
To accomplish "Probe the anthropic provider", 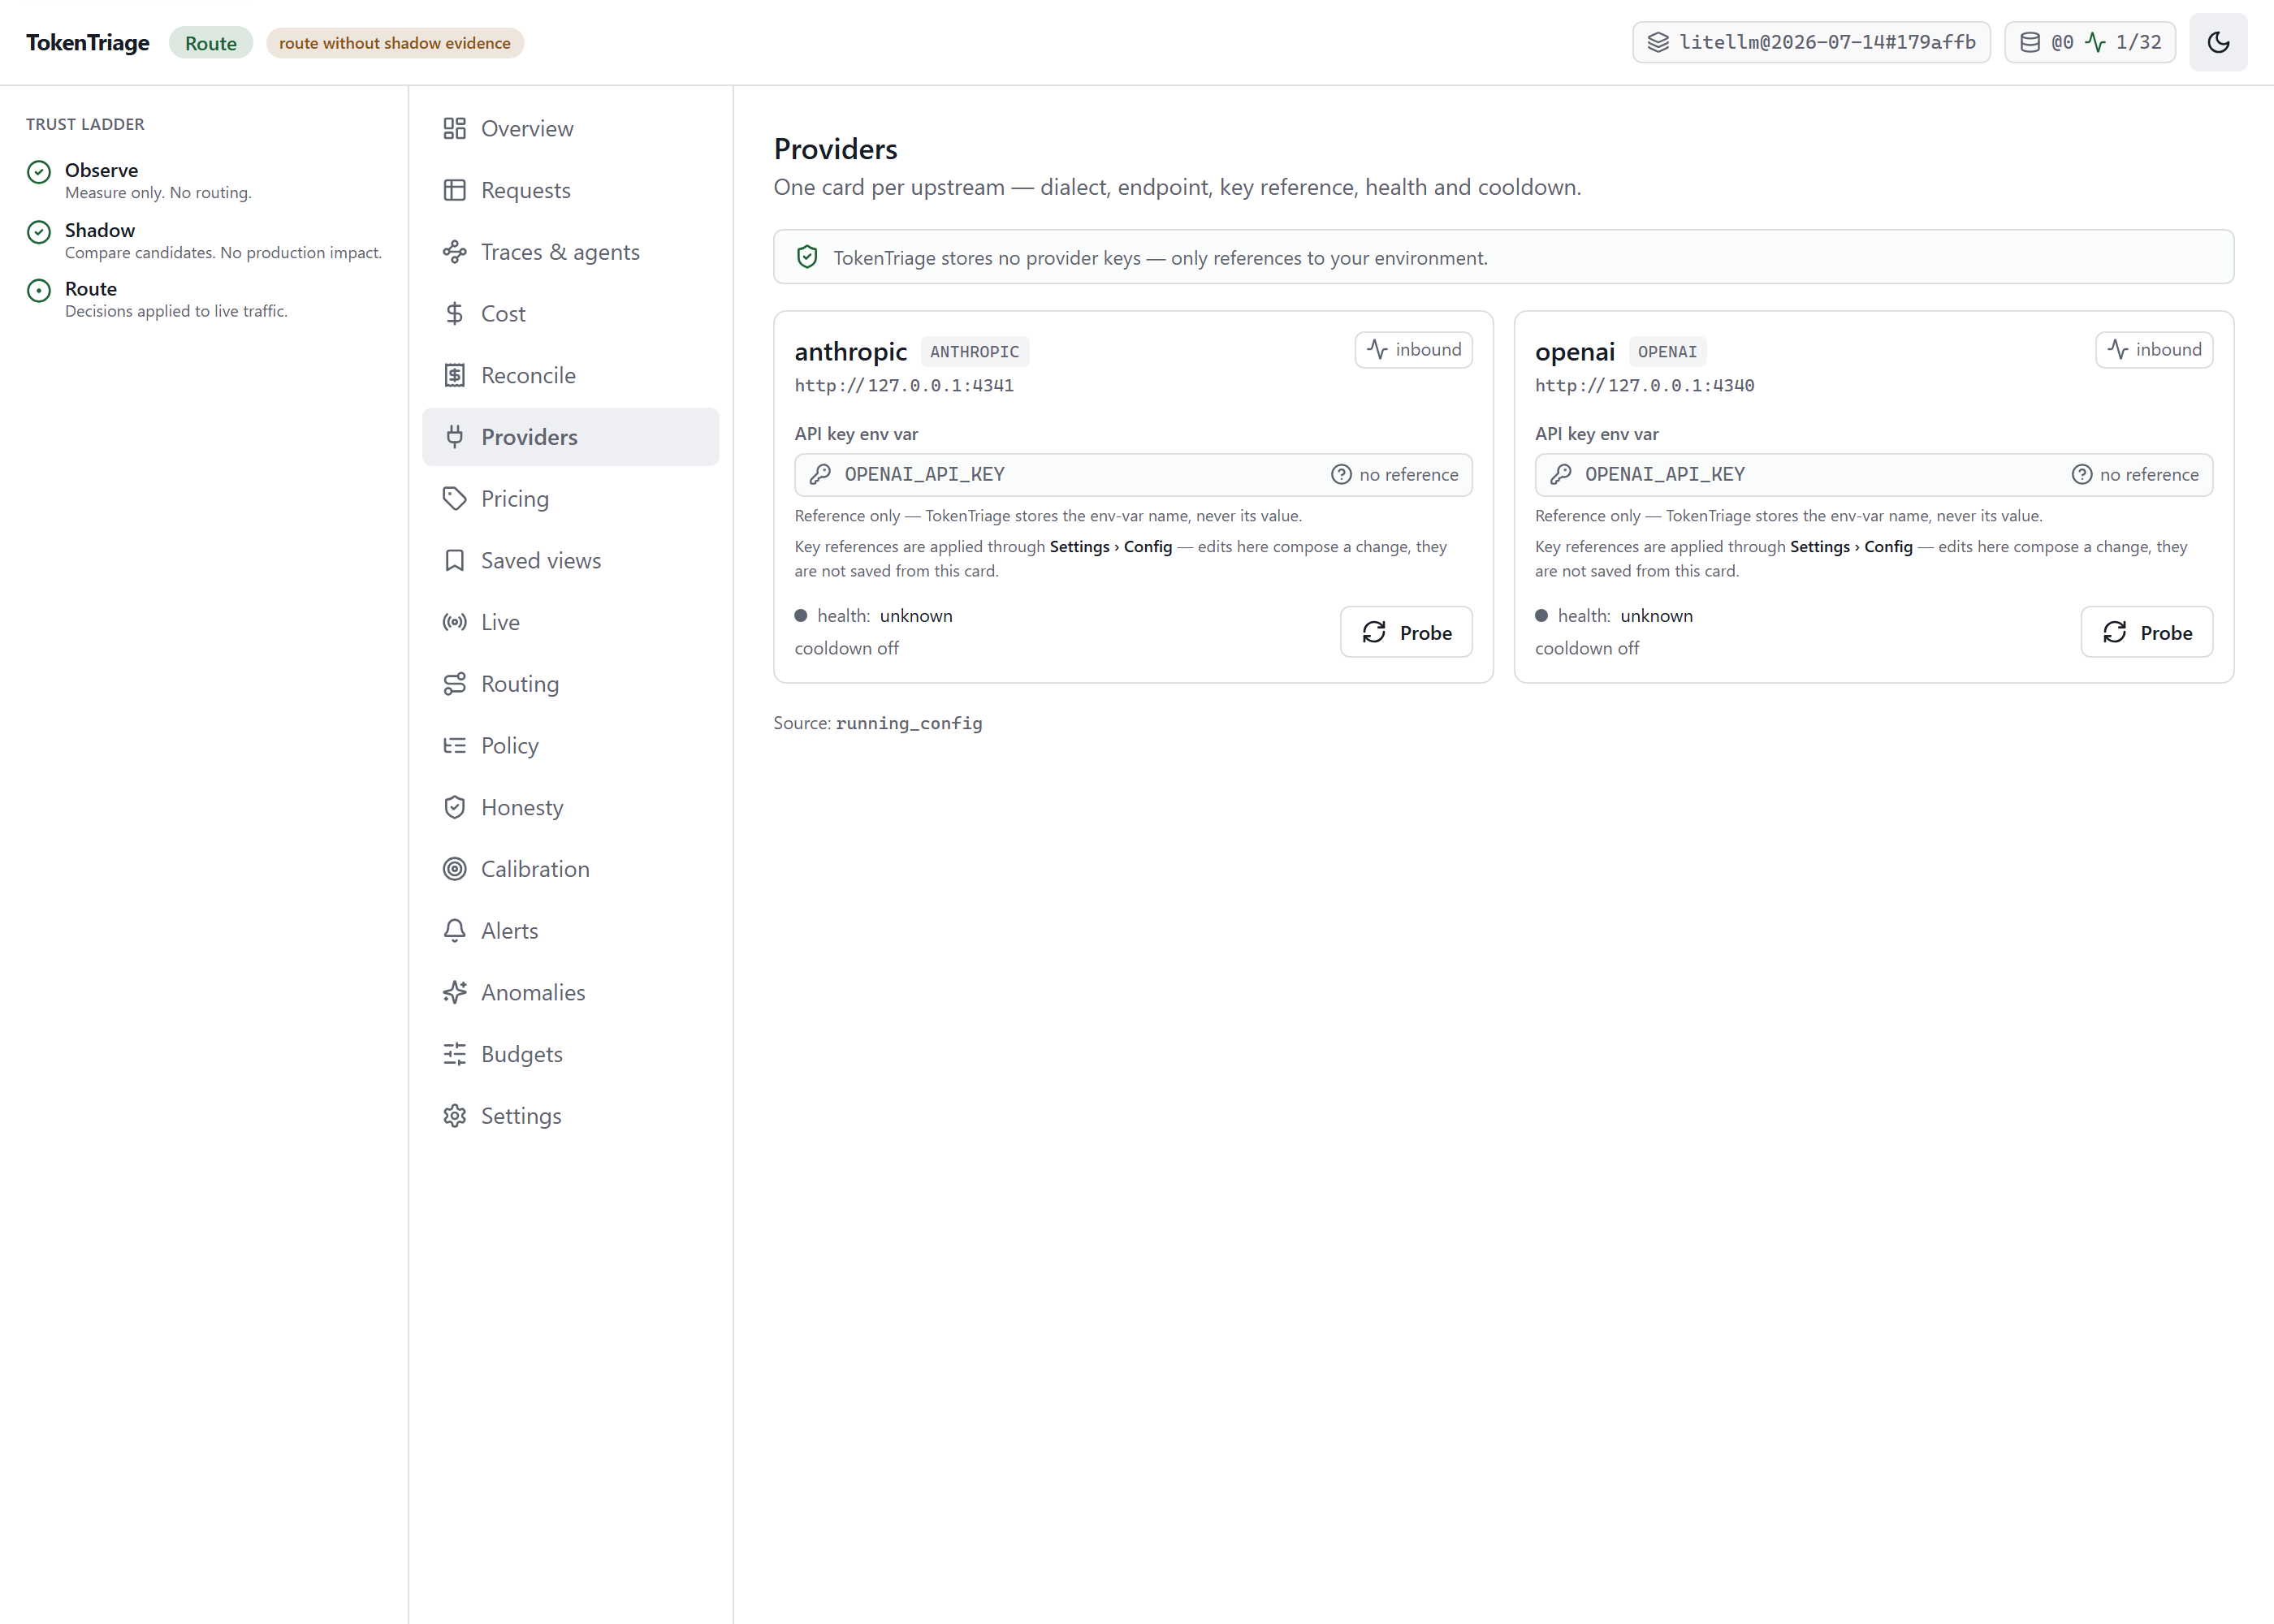I will tap(1406, 632).
